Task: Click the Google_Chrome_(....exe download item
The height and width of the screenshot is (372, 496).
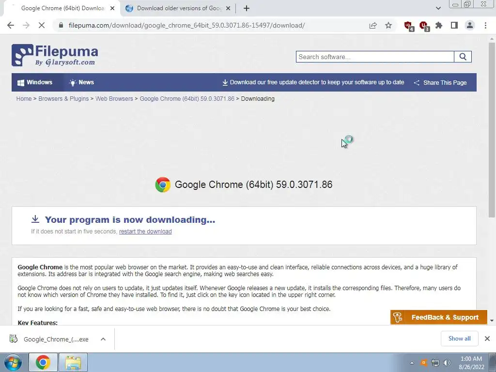Action: (57, 339)
